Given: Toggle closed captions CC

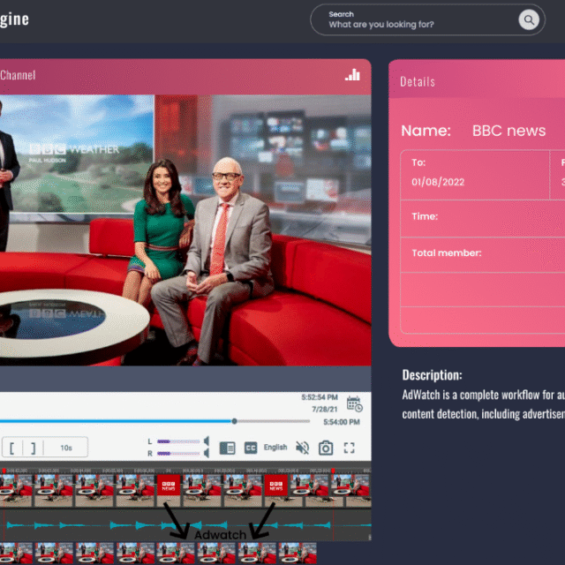Looking at the screenshot, I should 251,448.
